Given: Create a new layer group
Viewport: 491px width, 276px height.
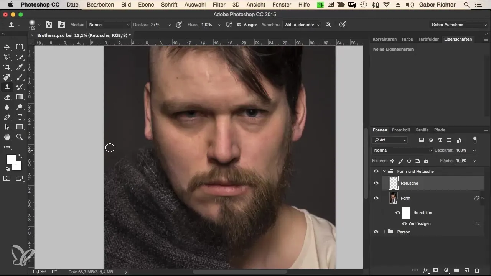Looking at the screenshot, I should coord(456,270).
